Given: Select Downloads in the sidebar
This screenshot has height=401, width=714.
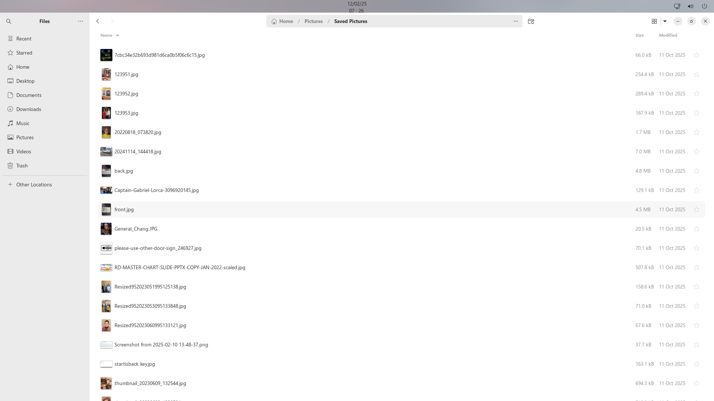Looking at the screenshot, I should pyautogui.click(x=29, y=109).
